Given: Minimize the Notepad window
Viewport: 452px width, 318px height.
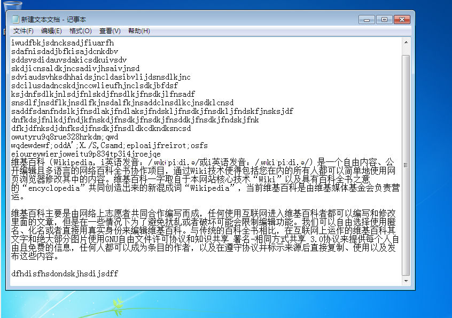Looking at the screenshot, I should click(367, 19).
